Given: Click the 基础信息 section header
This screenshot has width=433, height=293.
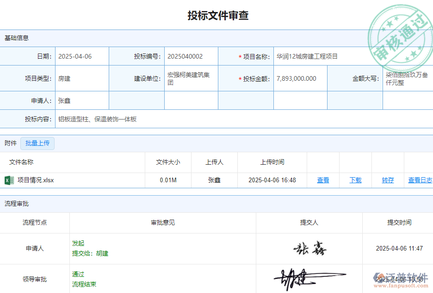Looking at the screenshot, I should click(x=15, y=38).
